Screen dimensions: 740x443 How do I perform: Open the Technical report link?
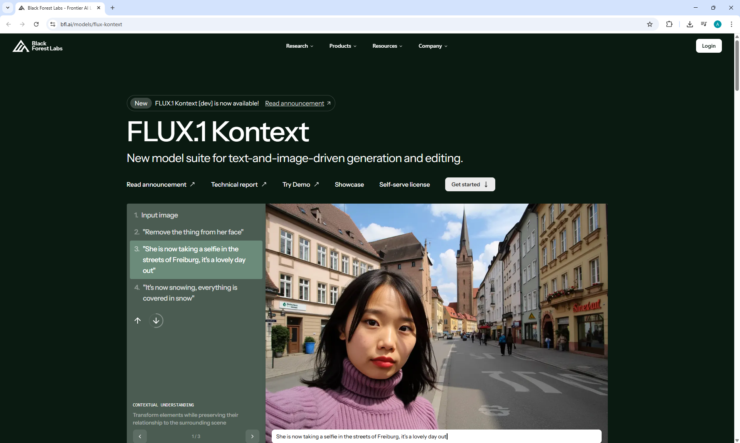(239, 185)
